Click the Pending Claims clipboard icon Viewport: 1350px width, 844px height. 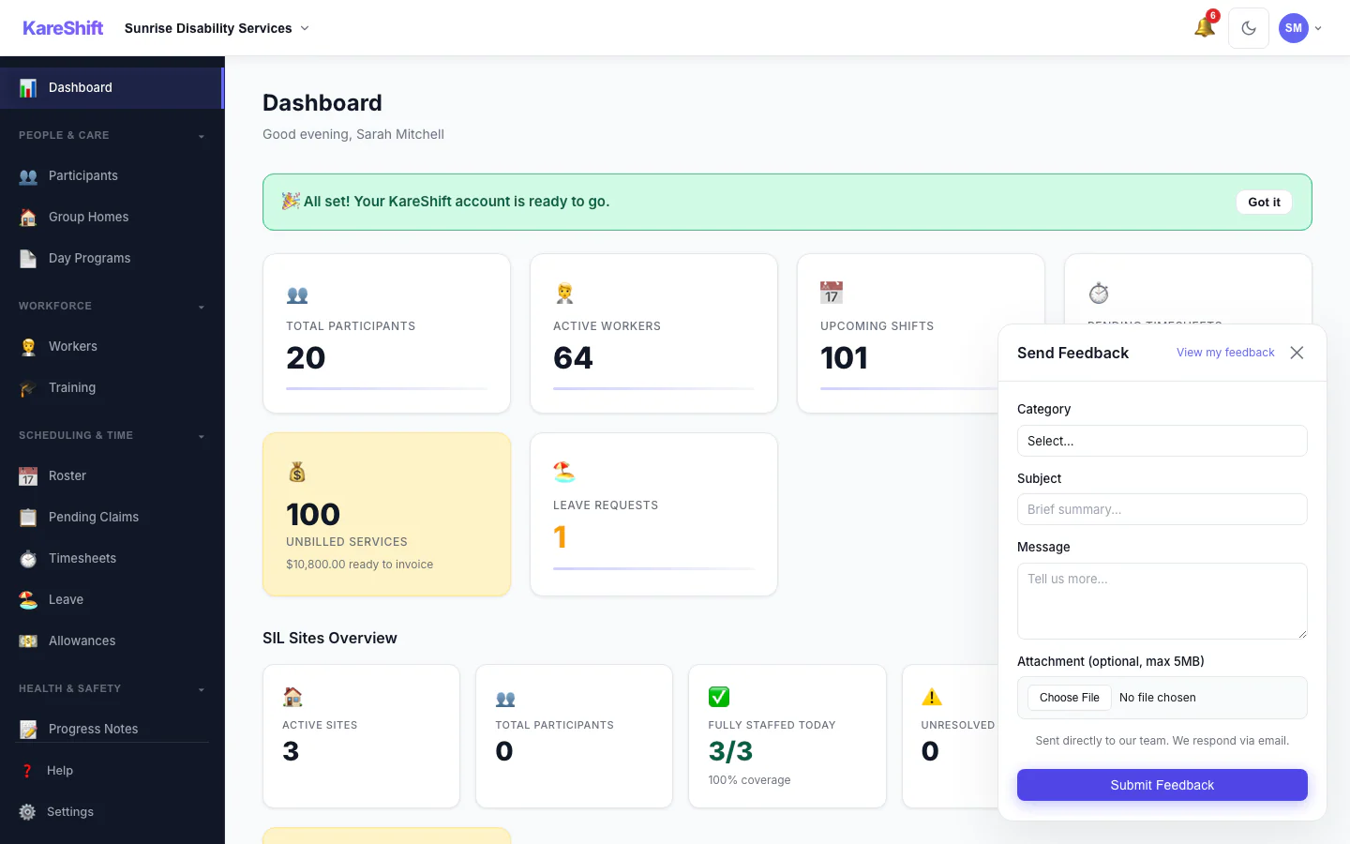28,518
